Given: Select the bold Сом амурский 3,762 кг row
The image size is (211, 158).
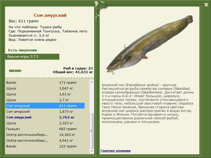Looking at the screenshot, I should [x=45, y=117].
